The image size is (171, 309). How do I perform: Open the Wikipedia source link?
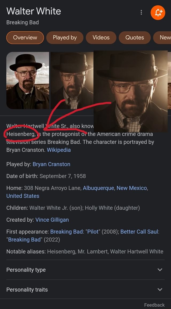pos(59,150)
